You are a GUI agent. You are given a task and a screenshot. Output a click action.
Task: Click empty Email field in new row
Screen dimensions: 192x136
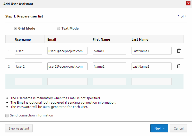(67, 81)
